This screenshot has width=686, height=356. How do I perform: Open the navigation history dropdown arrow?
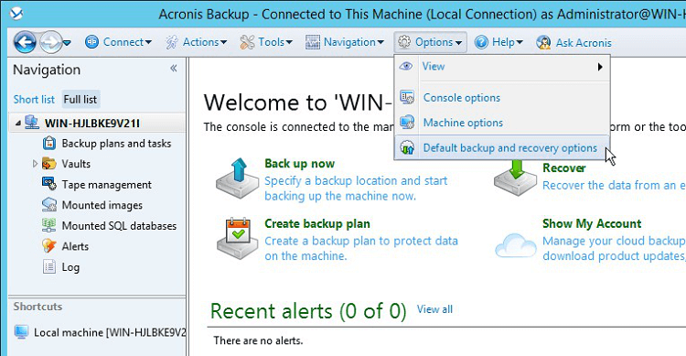pyautogui.click(x=67, y=43)
